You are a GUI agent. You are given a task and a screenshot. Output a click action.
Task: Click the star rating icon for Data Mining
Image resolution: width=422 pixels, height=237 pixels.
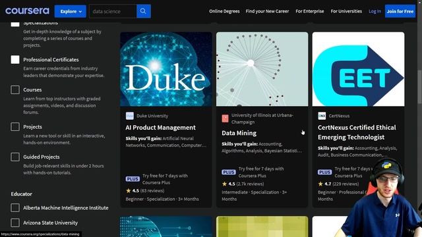[224, 184]
